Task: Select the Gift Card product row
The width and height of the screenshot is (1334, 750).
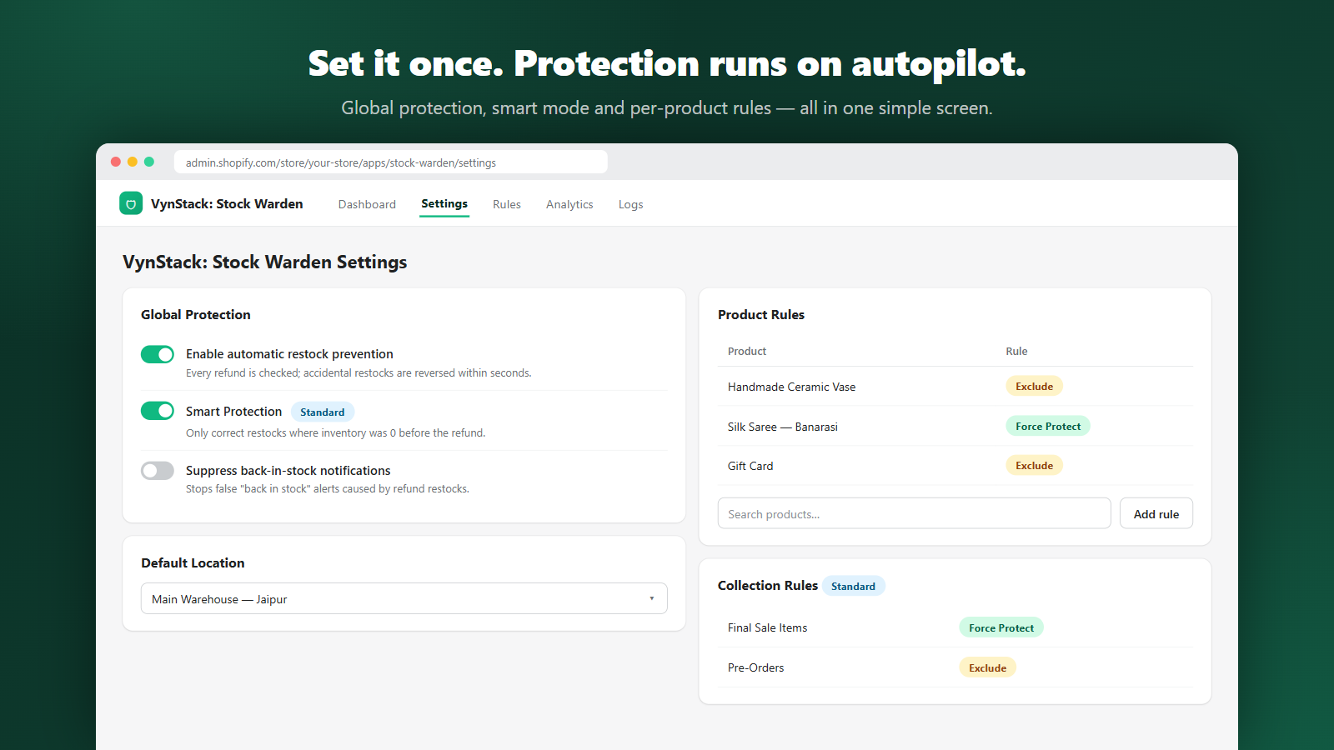Action: tap(955, 466)
